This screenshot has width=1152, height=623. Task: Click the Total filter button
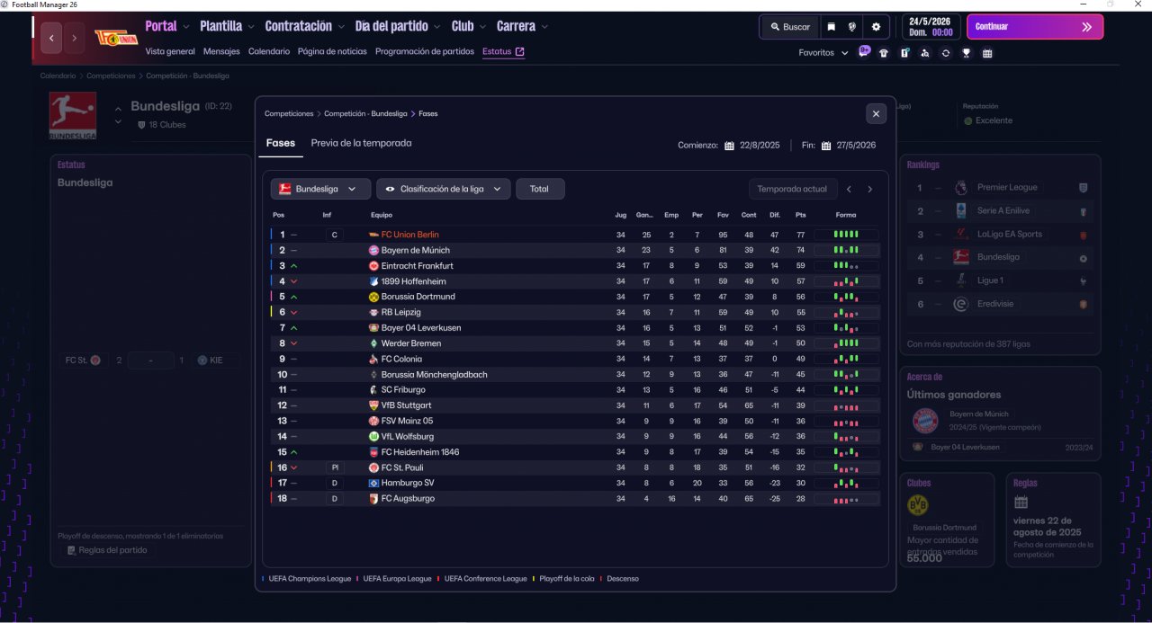tap(540, 189)
